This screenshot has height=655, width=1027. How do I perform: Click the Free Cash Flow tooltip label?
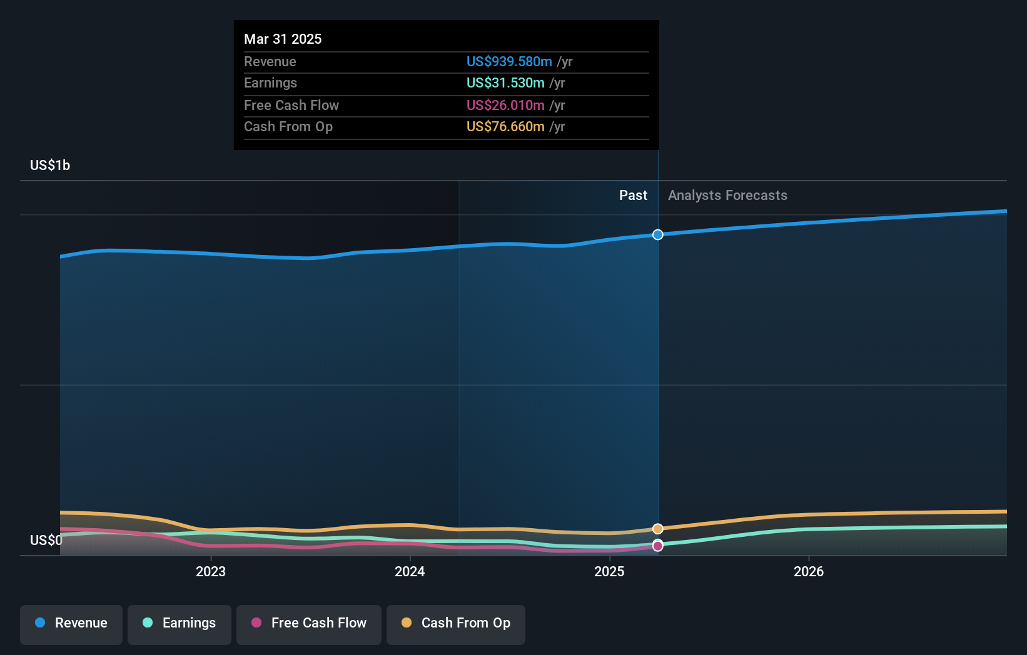click(291, 105)
